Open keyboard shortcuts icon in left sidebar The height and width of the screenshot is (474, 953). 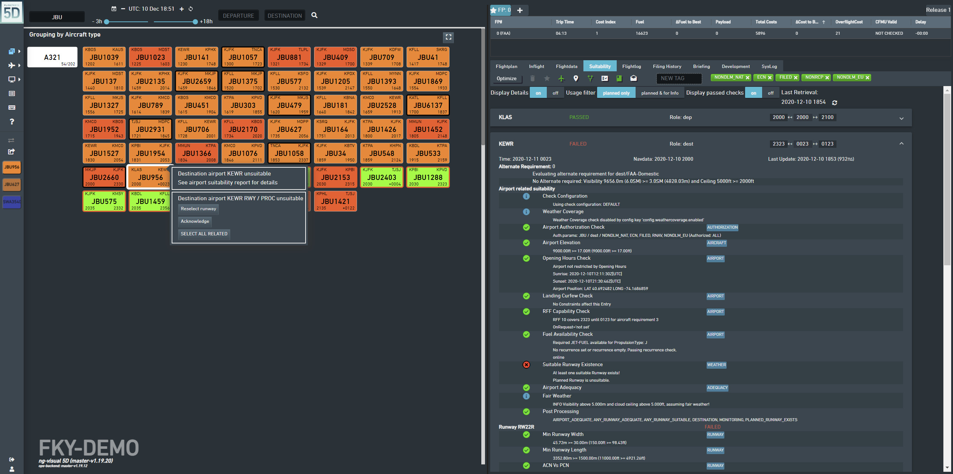pyautogui.click(x=11, y=108)
